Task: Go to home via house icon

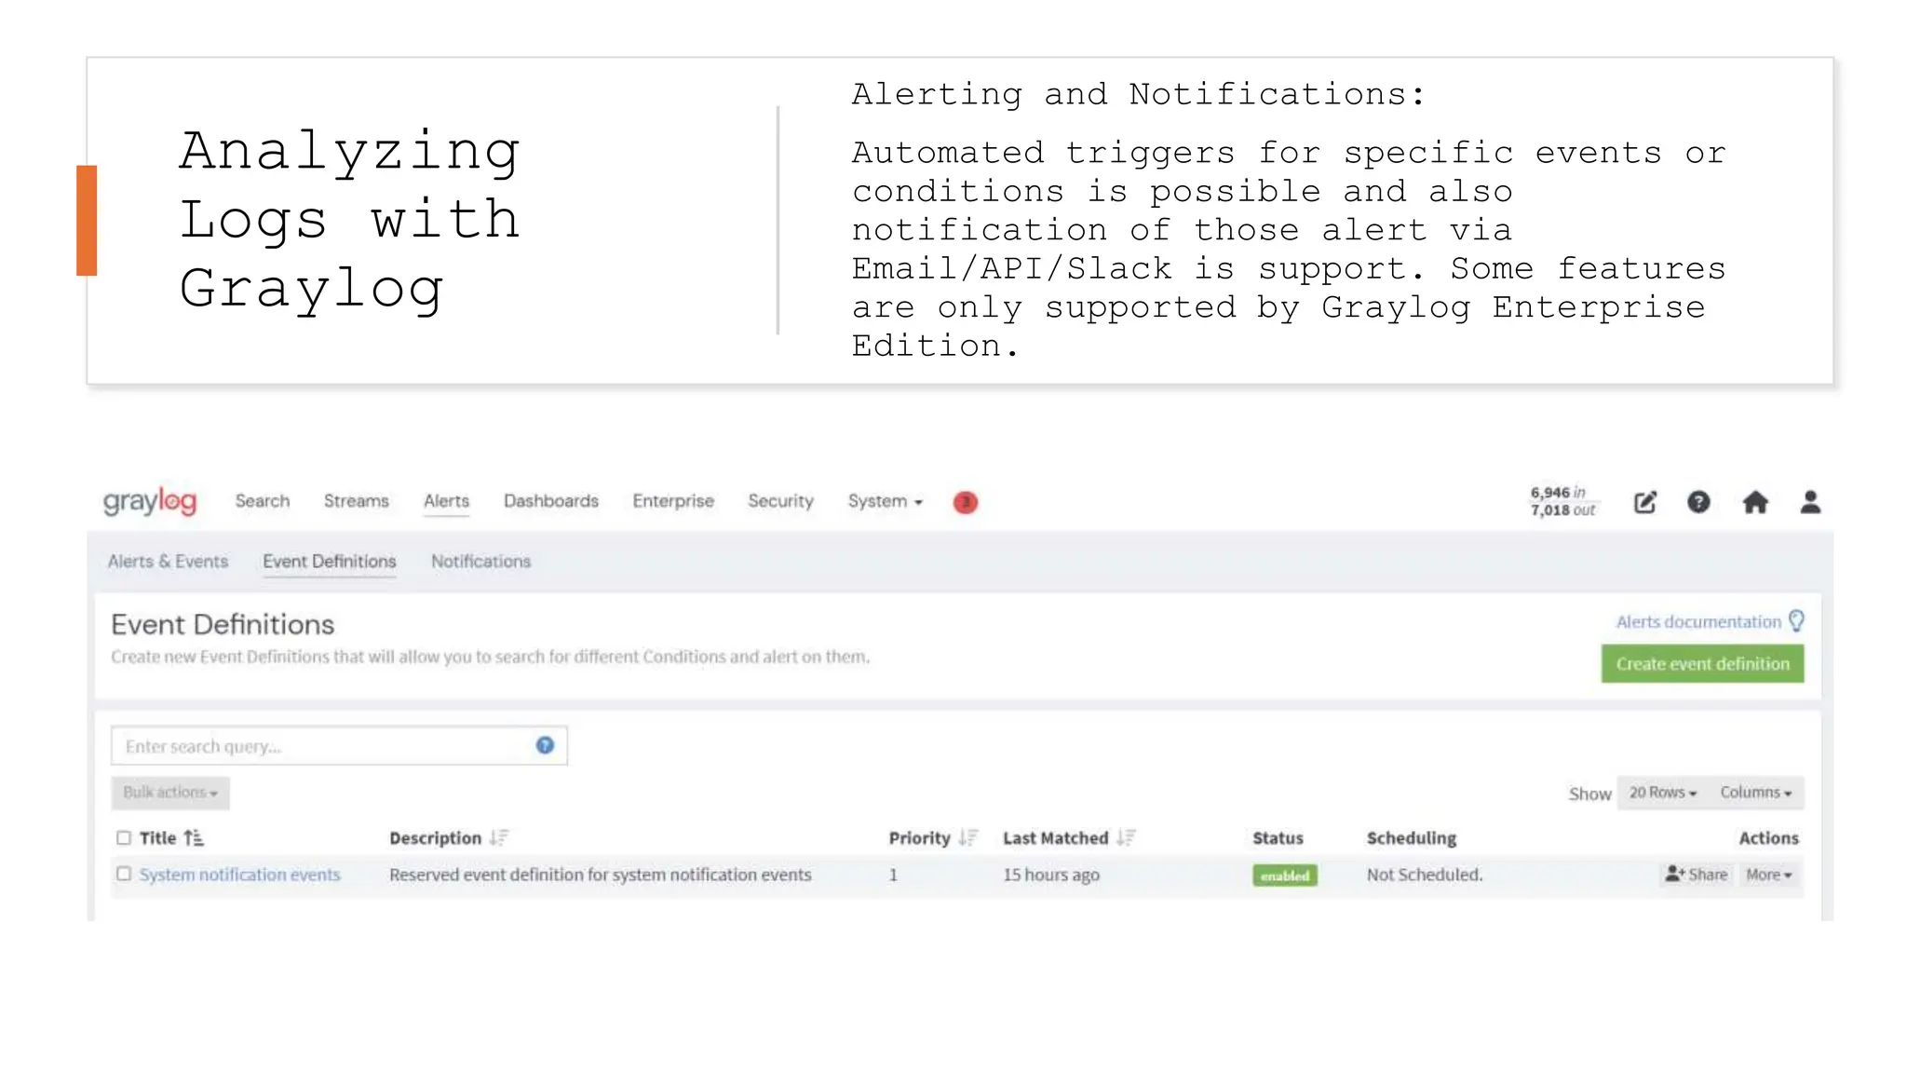Action: 1755,502
